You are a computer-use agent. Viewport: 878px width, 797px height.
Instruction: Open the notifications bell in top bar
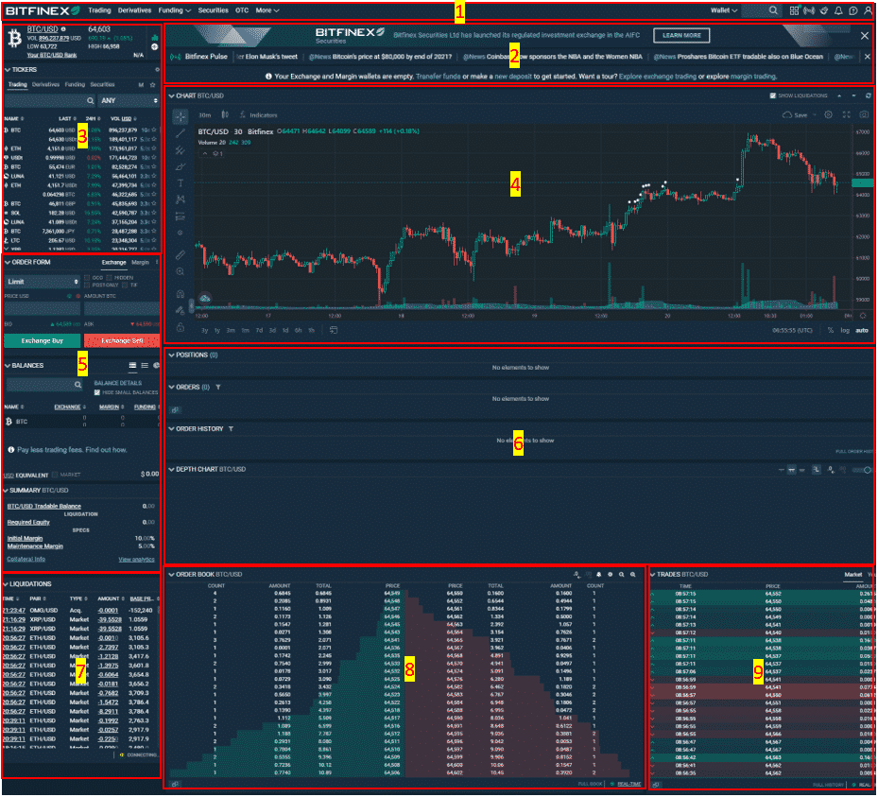tap(838, 10)
